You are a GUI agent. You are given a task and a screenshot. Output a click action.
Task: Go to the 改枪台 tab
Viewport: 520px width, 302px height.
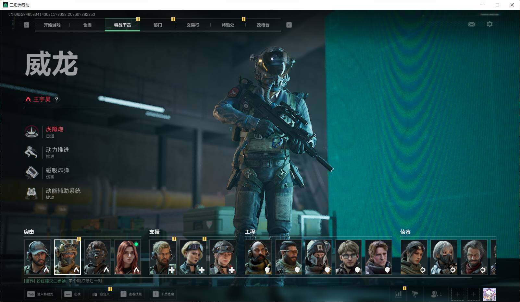pos(263,25)
